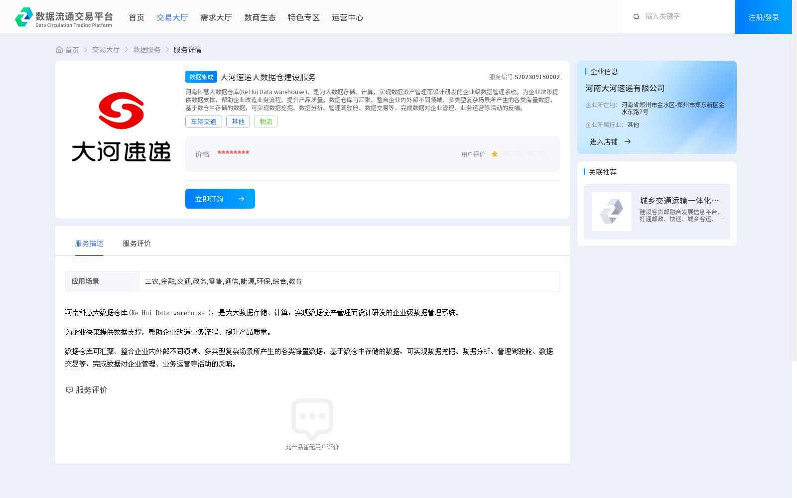Open the 城乡交通运输一体化 recommendation thumbnail
This screenshot has height=498, width=797.
pyautogui.click(x=611, y=212)
